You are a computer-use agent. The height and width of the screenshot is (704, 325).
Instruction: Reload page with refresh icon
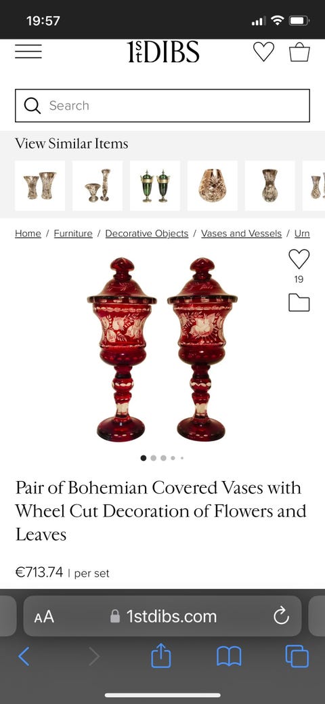(x=282, y=615)
